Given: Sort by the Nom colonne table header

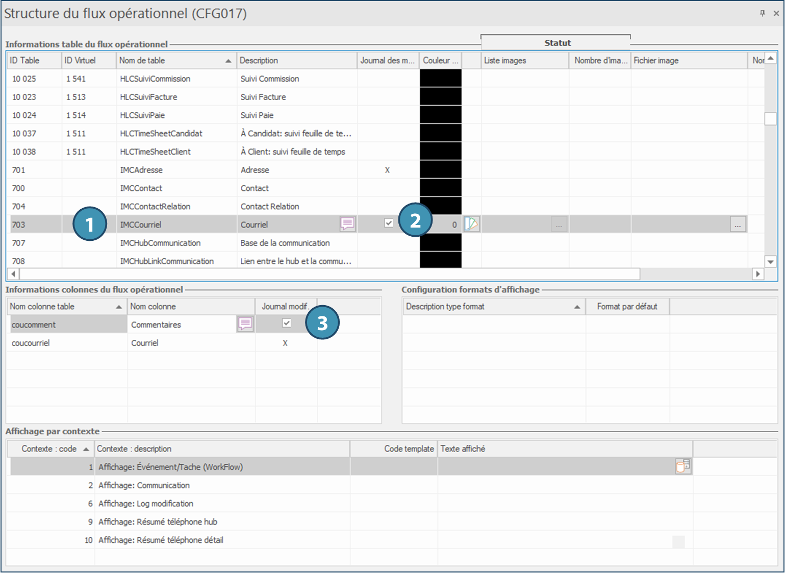Looking at the screenshot, I should point(65,306).
